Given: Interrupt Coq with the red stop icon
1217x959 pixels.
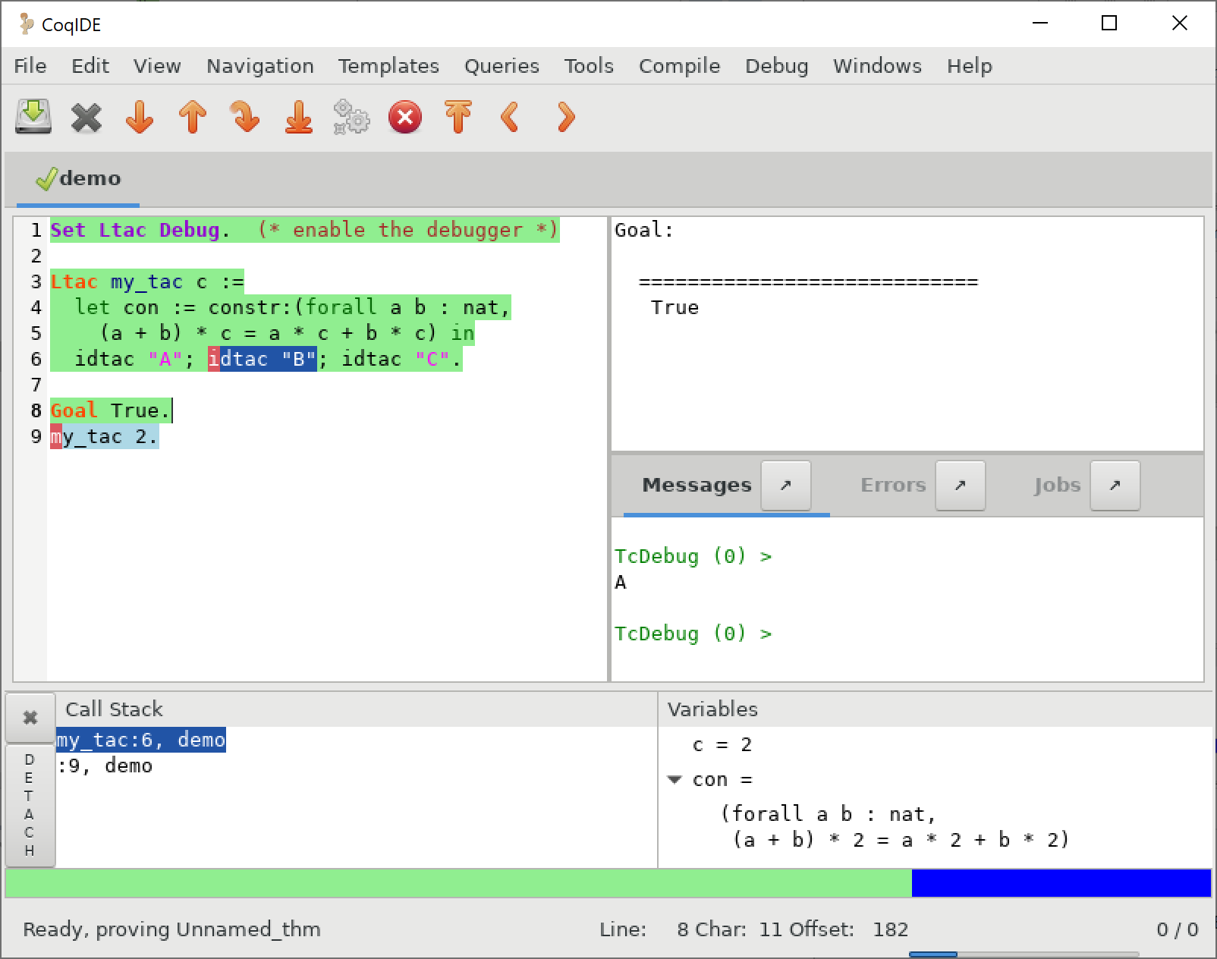Looking at the screenshot, I should point(404,118).
